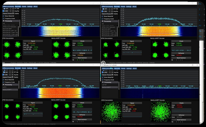Viewport: 206px width, 127px height.
Task: Click the pipeline search field in top-right window
Action: click(109, 23)
